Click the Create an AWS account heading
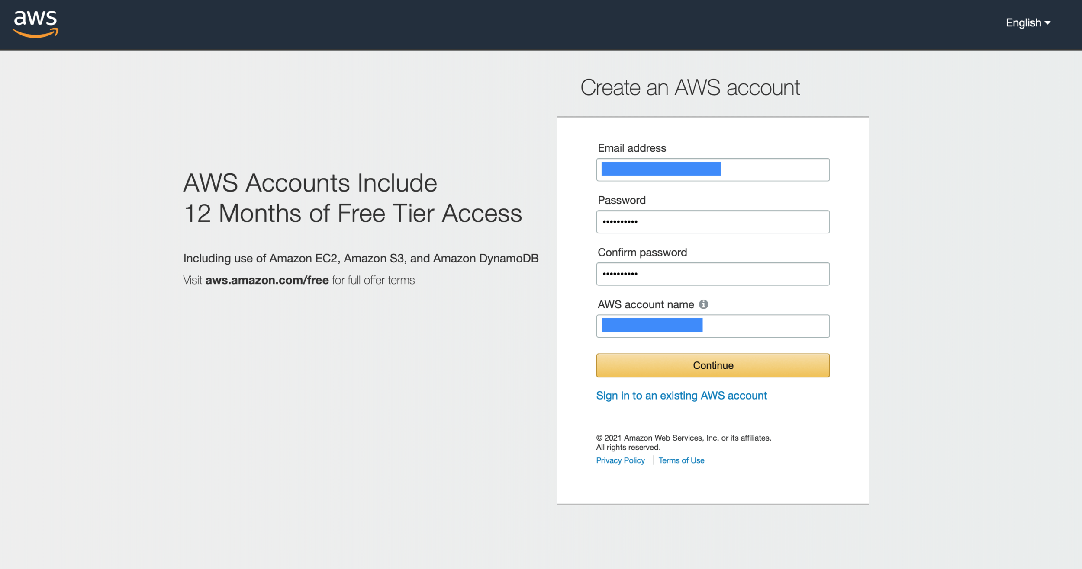 tap(690, 88)
